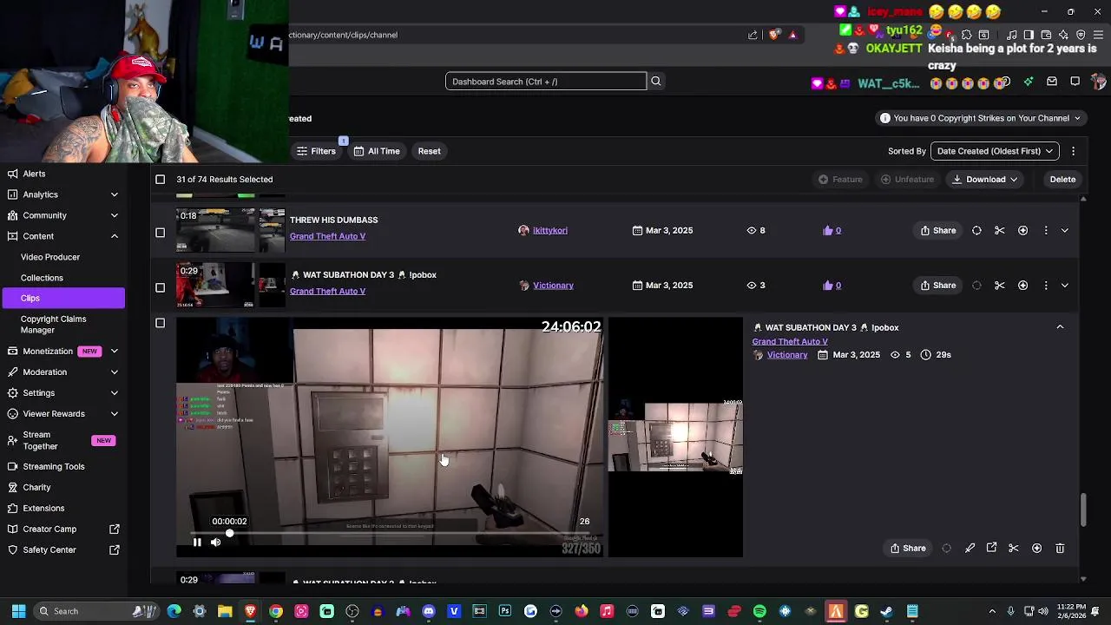Viewport: 1111px width, 625px height.
Task: Expand the Moderation sidebar section
Action: pyautogui.click(x=114, y=372)
